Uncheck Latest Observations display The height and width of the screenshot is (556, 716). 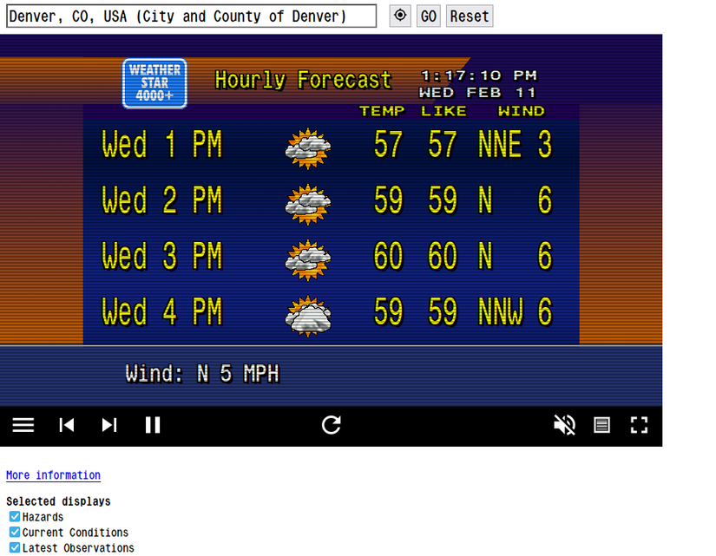14,547
